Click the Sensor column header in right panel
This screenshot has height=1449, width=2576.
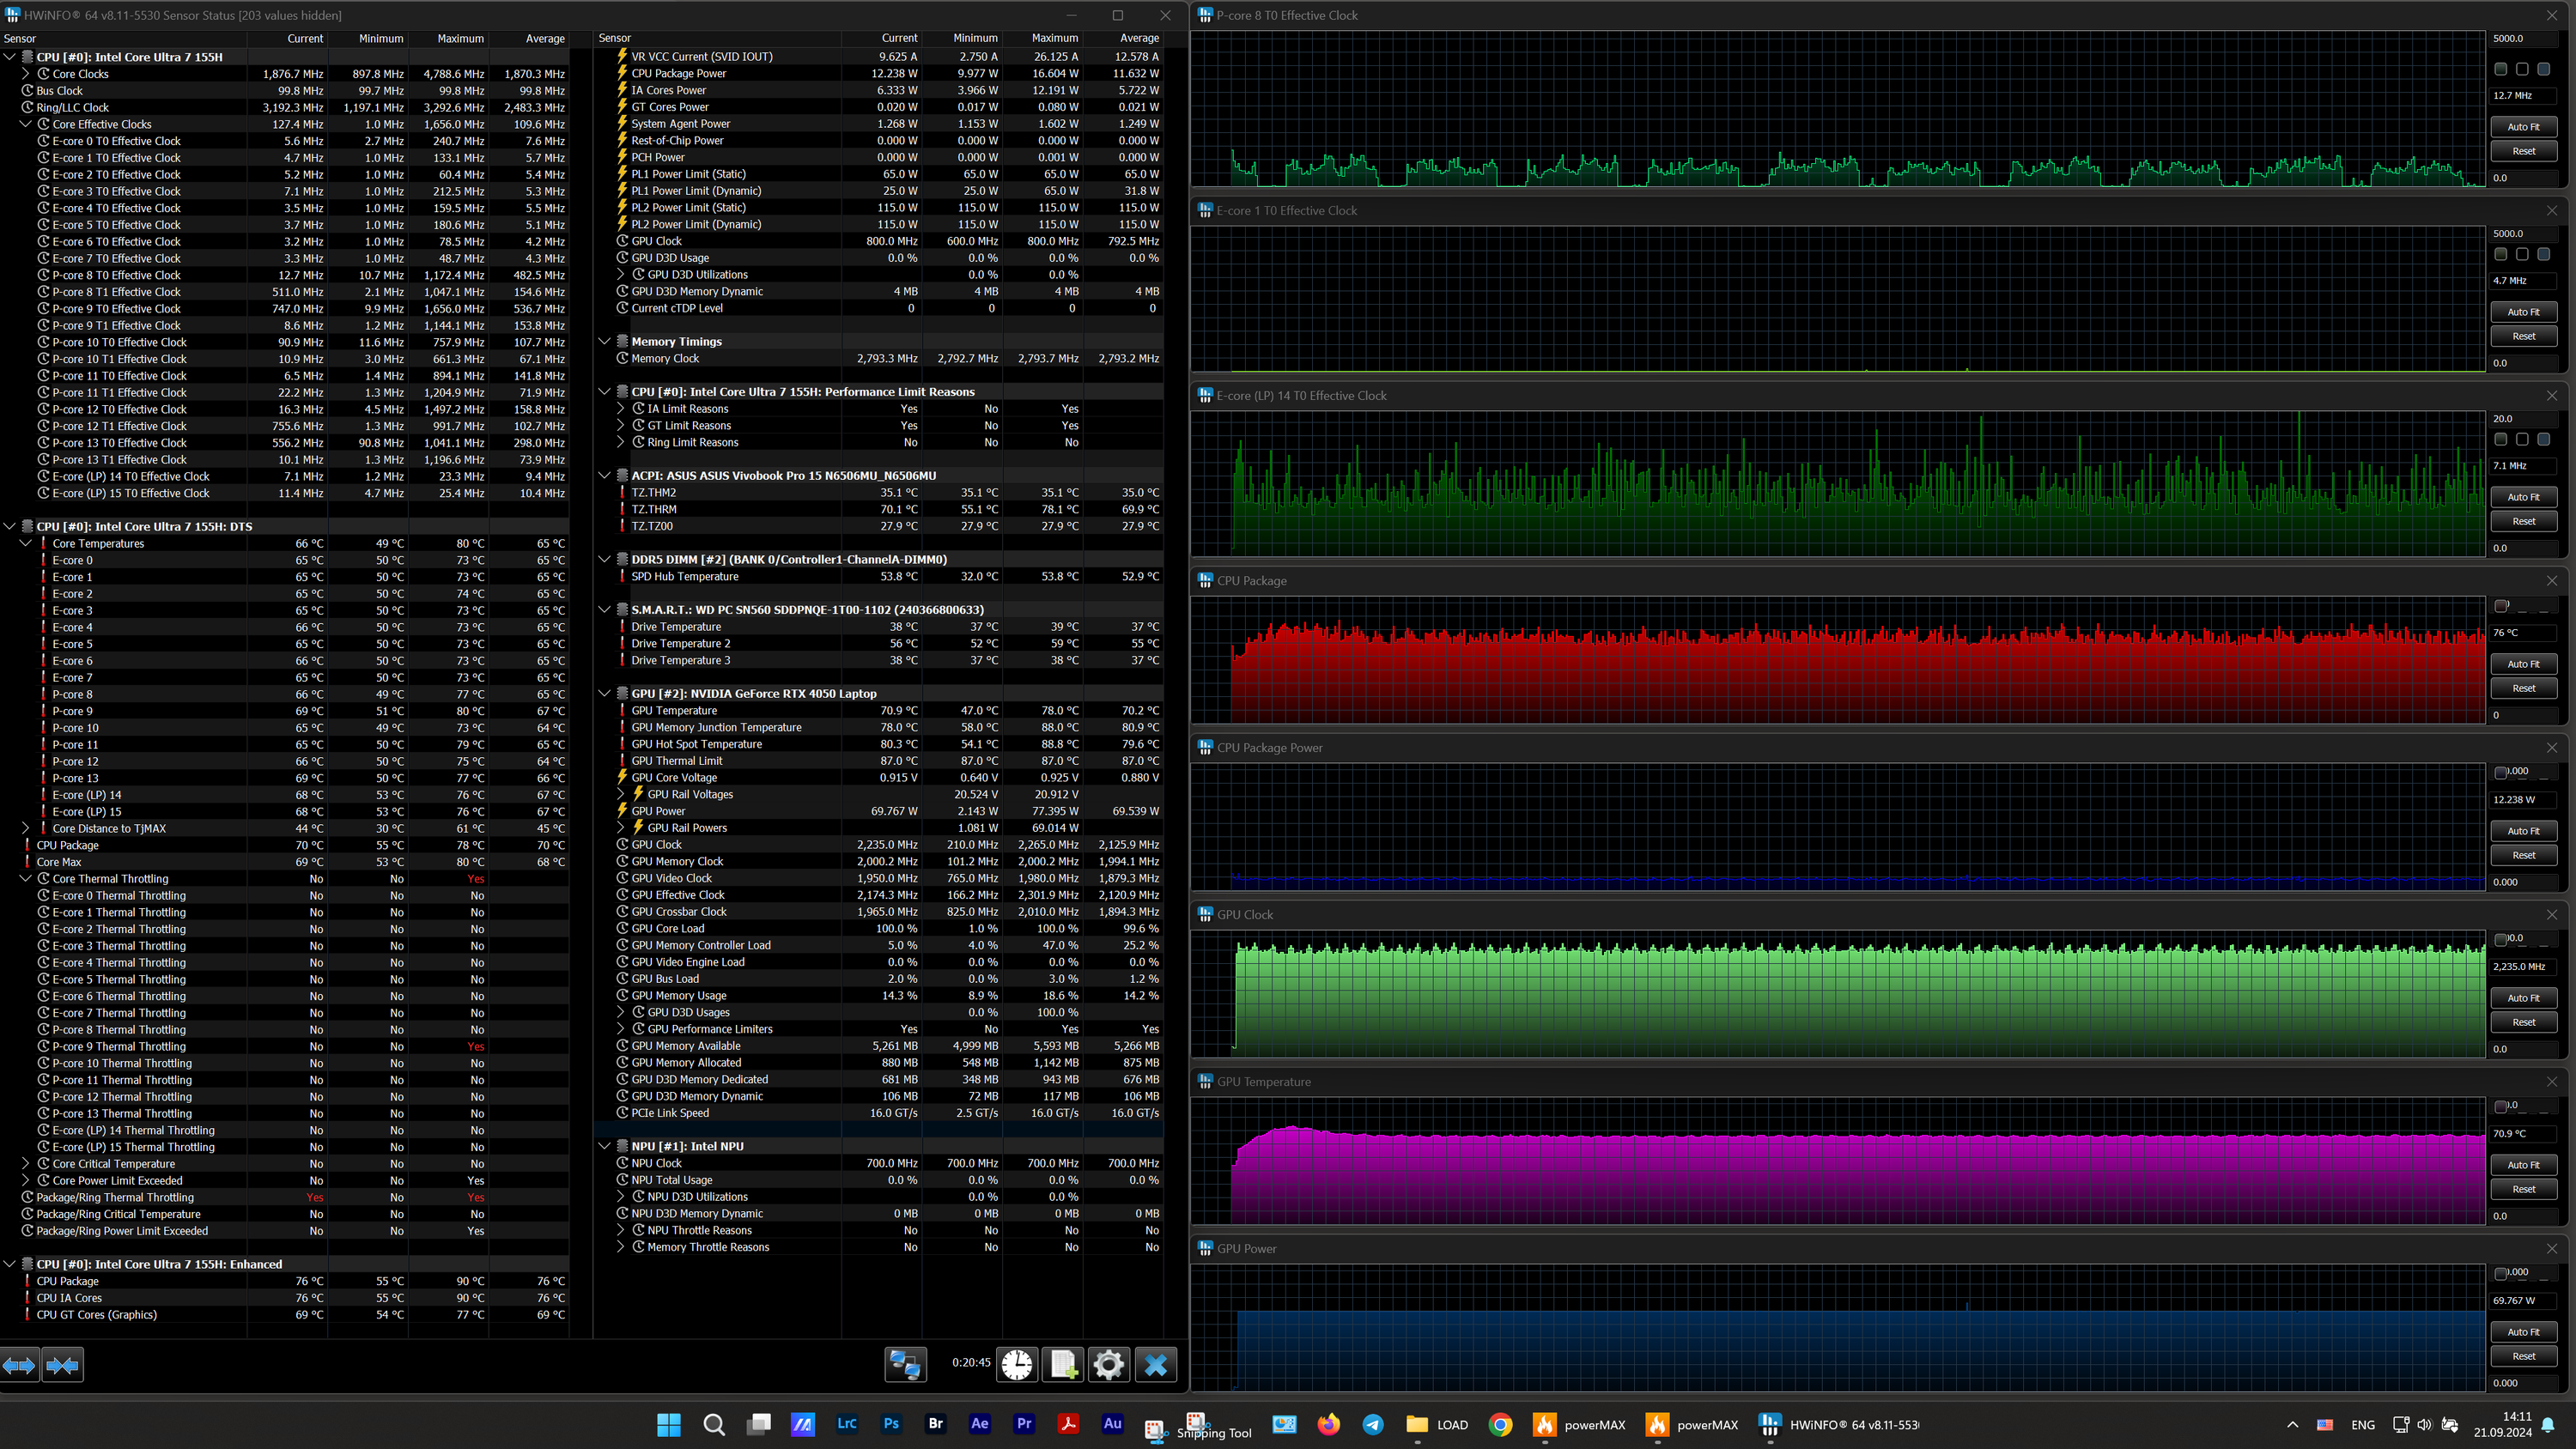point(615,38)
